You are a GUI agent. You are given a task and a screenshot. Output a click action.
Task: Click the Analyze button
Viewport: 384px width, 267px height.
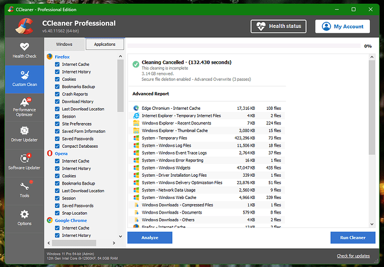tap(150, 237)
